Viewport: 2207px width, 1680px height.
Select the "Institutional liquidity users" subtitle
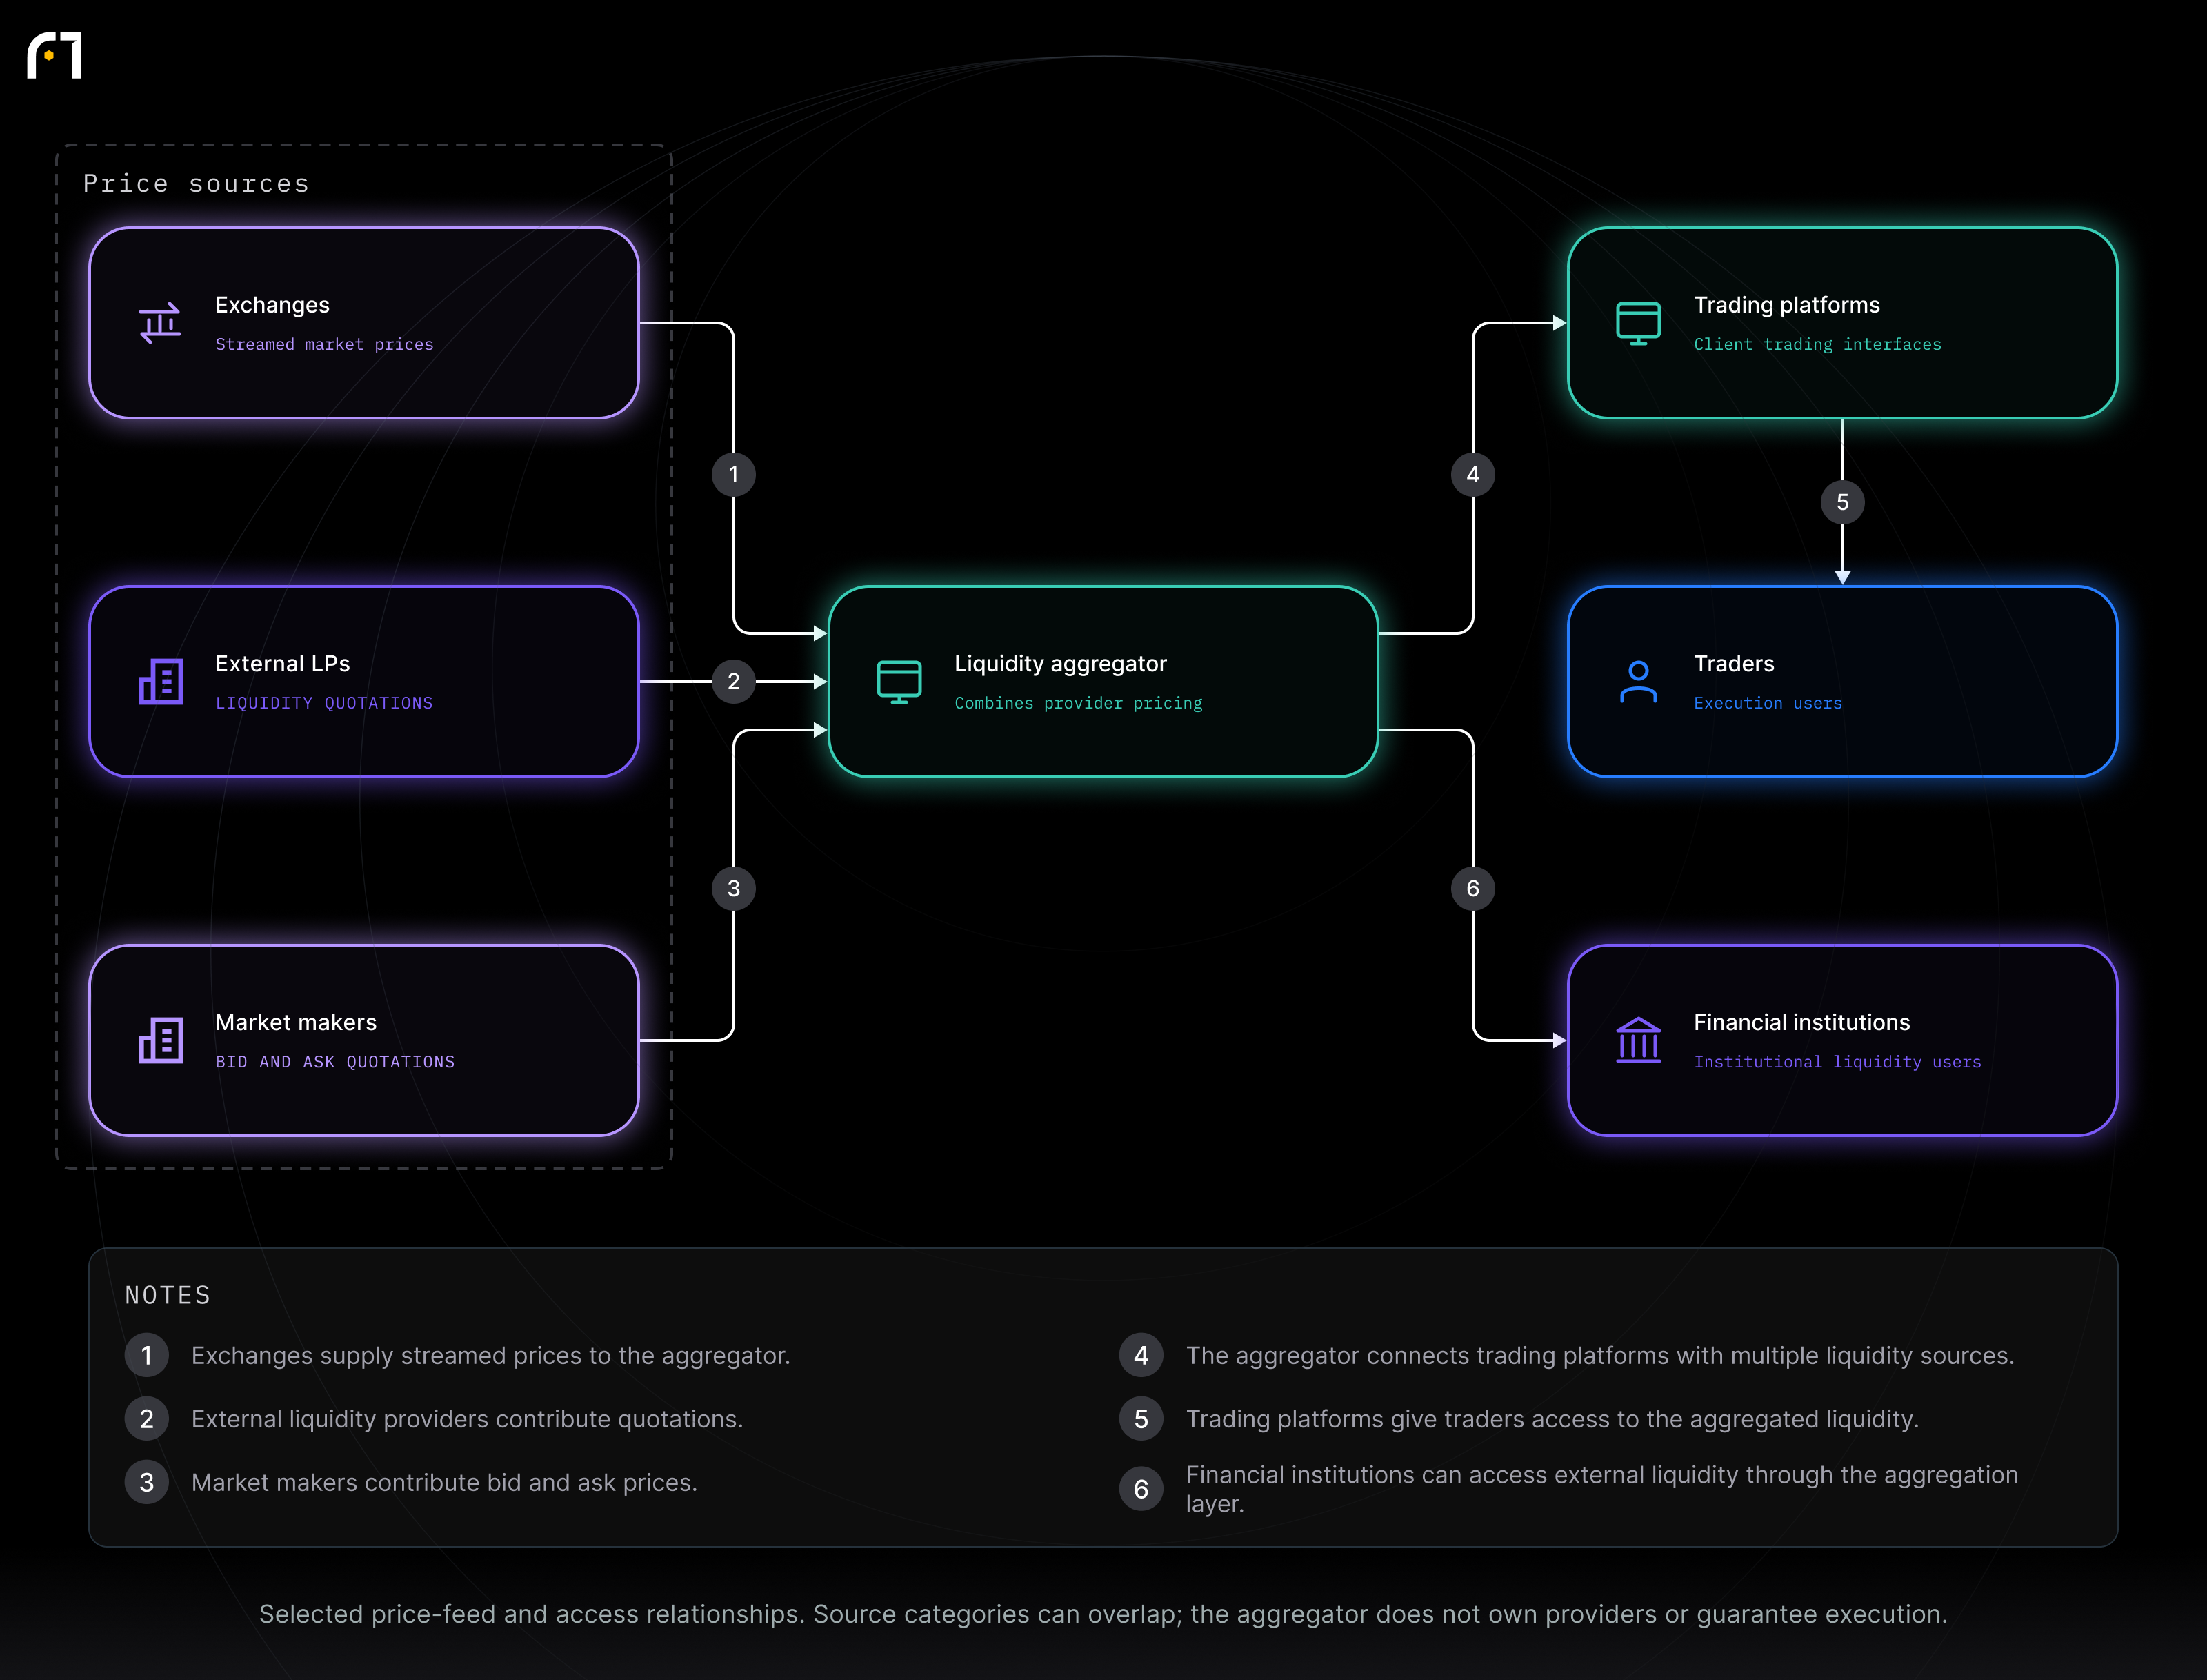click(1837, 1062)
